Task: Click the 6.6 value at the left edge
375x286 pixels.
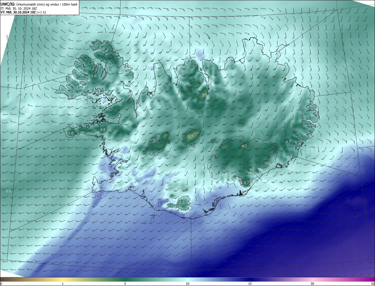Action: (x=8, y=191)
